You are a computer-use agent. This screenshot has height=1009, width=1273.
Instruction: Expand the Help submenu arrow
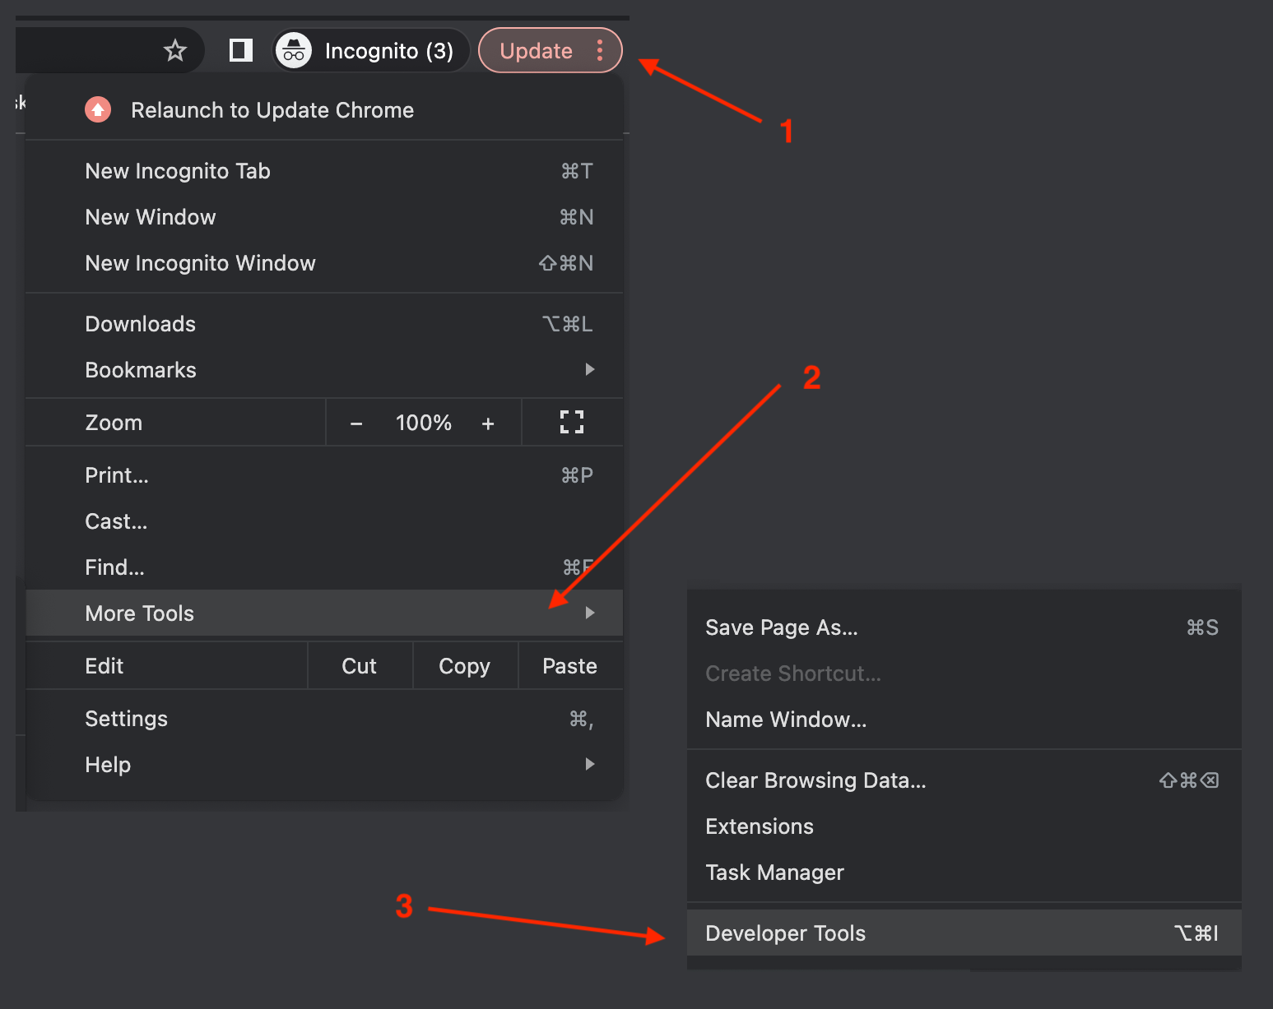[589, 765]
